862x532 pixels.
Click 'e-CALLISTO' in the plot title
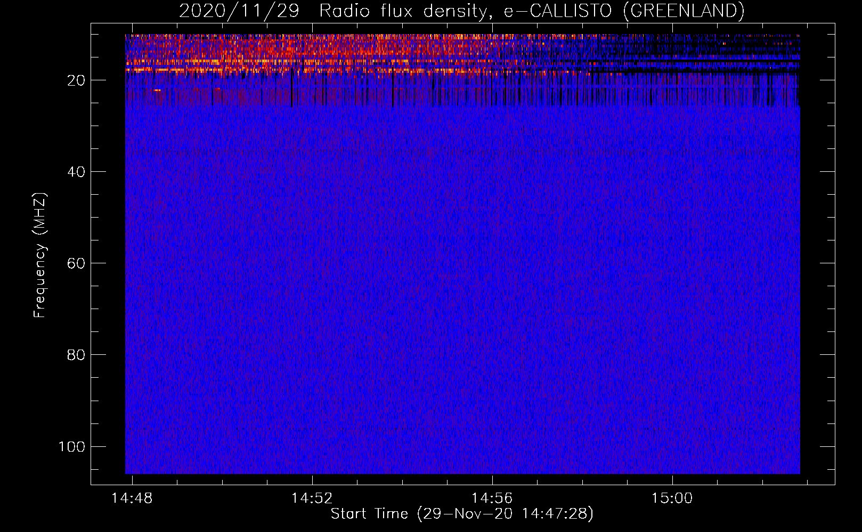coord(558,11)
